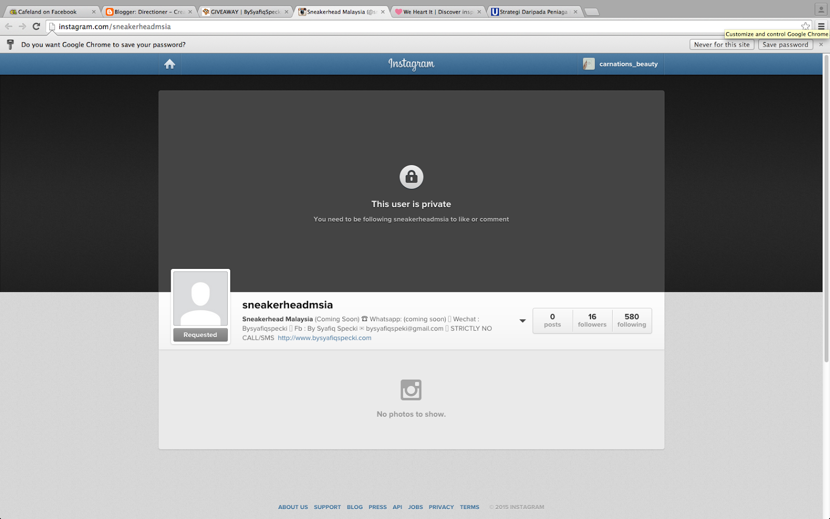Open Support footer link
The image size is (830, 519).
click(327, 507)
